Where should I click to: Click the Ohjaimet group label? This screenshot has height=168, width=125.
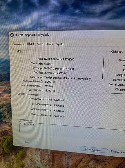pos(117,52)
